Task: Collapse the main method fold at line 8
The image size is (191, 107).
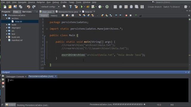Action: 47,42
